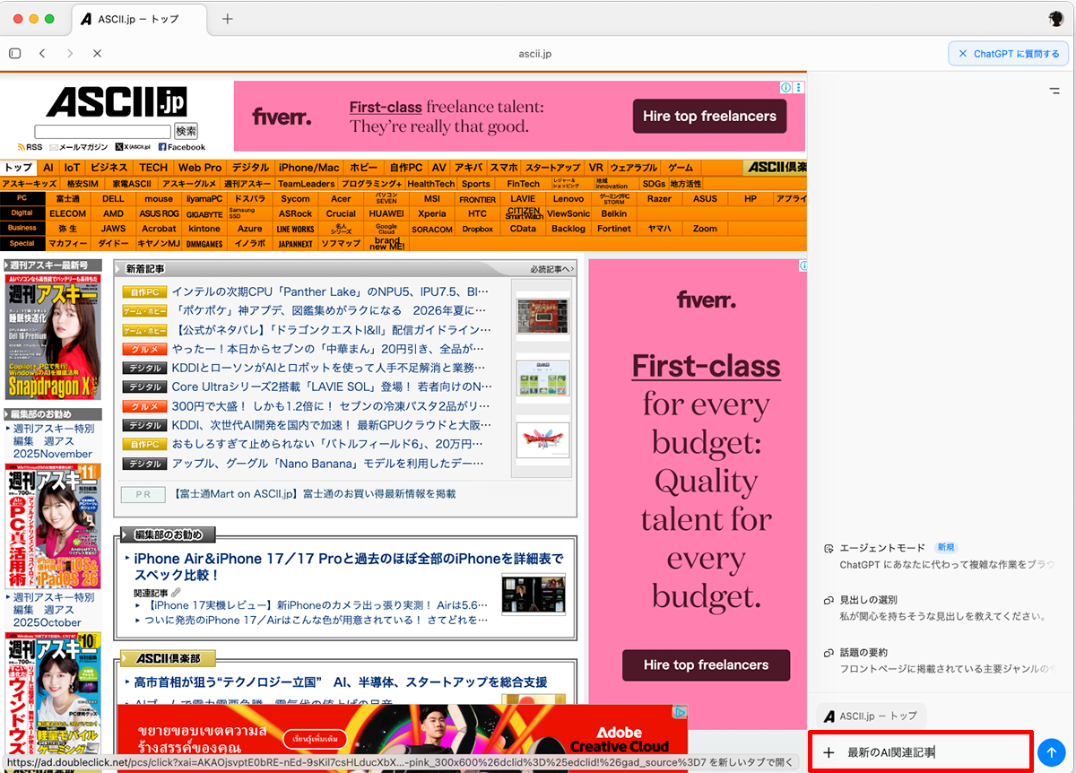The width and height of the screenshot is (1076, 773).
Task: Open the HUAWEI brand link
Action: point(386,213)
